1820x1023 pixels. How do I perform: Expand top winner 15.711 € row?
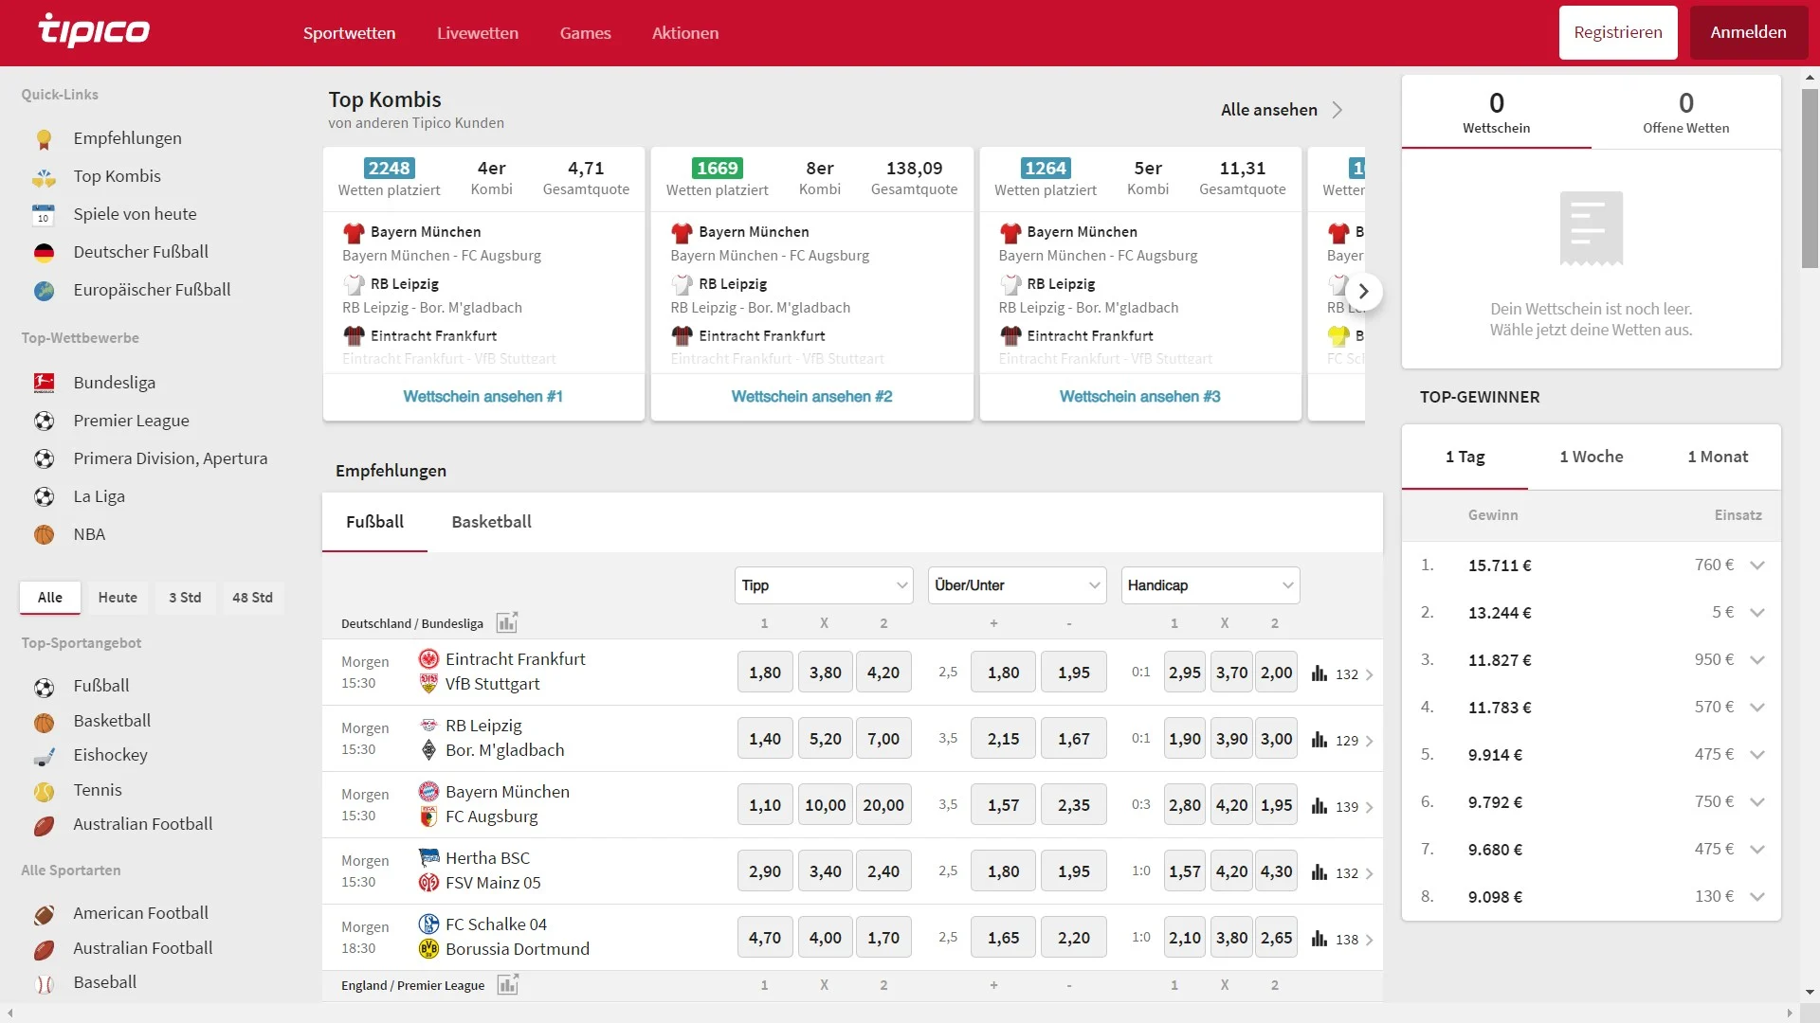[x=1757, y=565]
